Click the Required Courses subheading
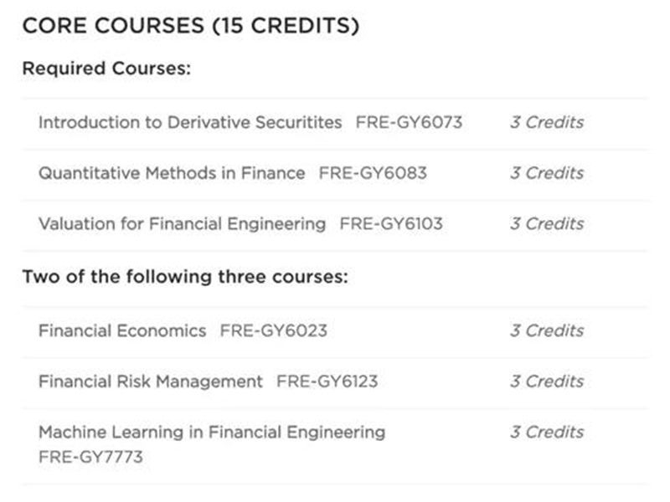The height and width of the screenshot is (502, 670). (x=107, y=68)
